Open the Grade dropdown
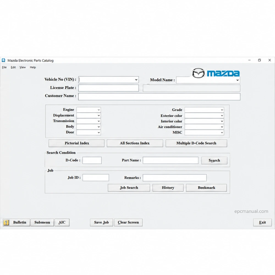Image resolution: width=275 pixels, height=275 pixels. pos(204,110)
